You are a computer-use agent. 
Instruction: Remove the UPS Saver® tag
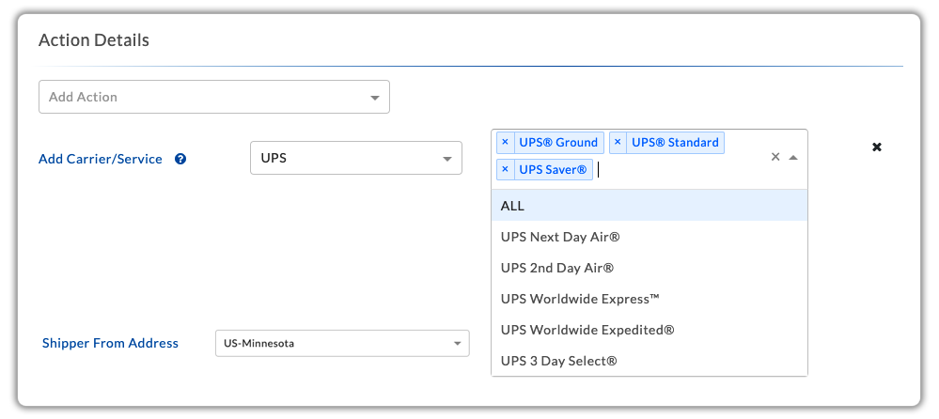(505, 169)
